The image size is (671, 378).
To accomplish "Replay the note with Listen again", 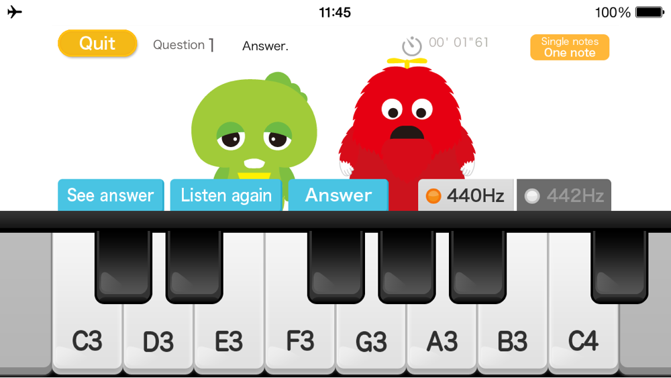I will coord(226,195).
